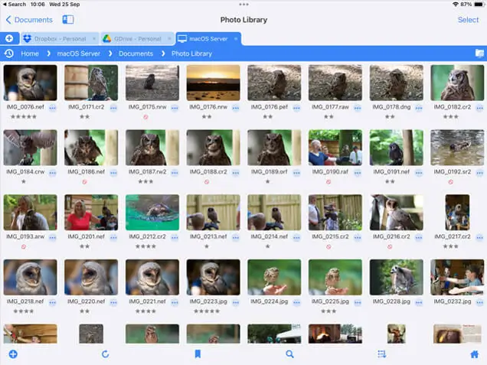The height and width of the screenshot is (365, 487).
Task: Open the sort and view options icon
Action: click(x=382, y=354)
